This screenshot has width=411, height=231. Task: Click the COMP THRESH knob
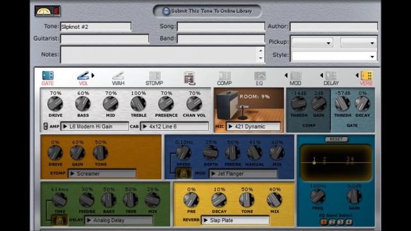coord(299,104)
